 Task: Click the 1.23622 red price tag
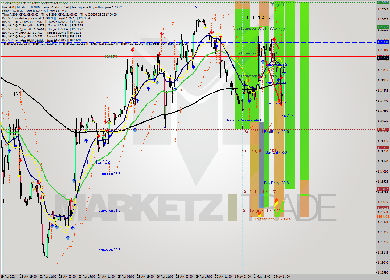coord(383,208)
